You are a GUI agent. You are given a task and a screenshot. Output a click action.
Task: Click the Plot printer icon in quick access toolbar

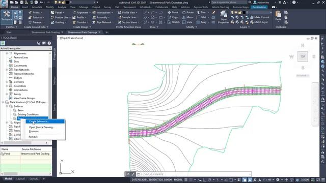[x=36, y=3]
